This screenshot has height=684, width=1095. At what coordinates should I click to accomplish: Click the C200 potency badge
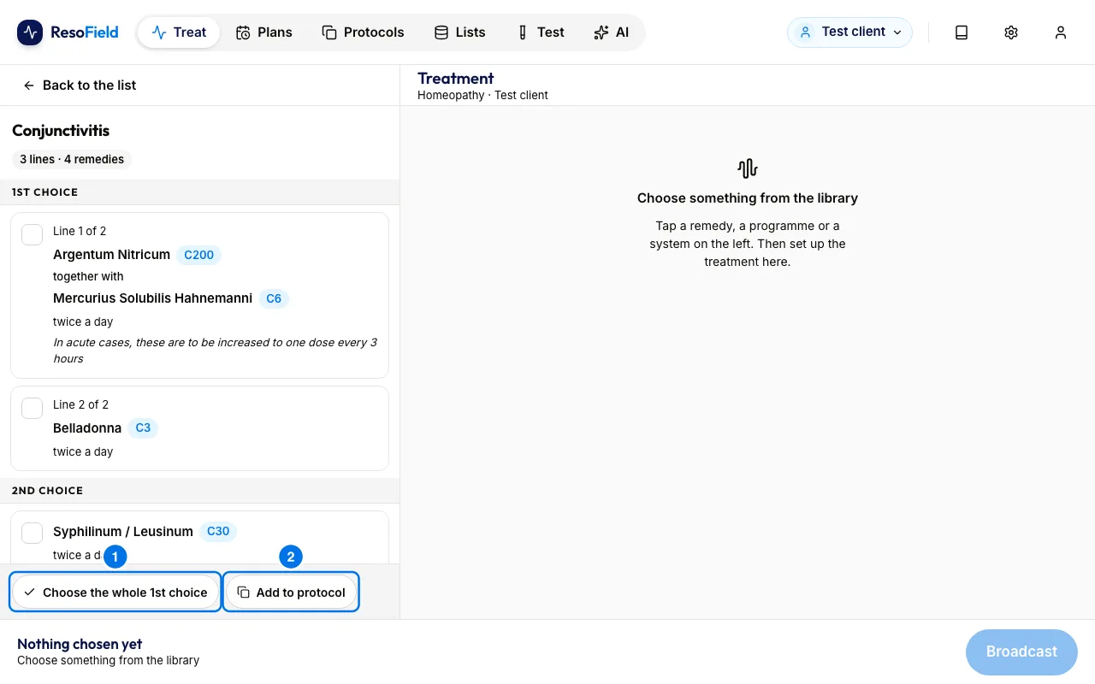click(x=198, y=255)
